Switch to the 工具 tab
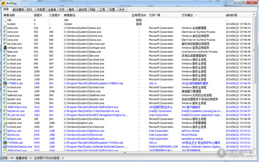Screen dimensions: 259x162 [103, 10]
